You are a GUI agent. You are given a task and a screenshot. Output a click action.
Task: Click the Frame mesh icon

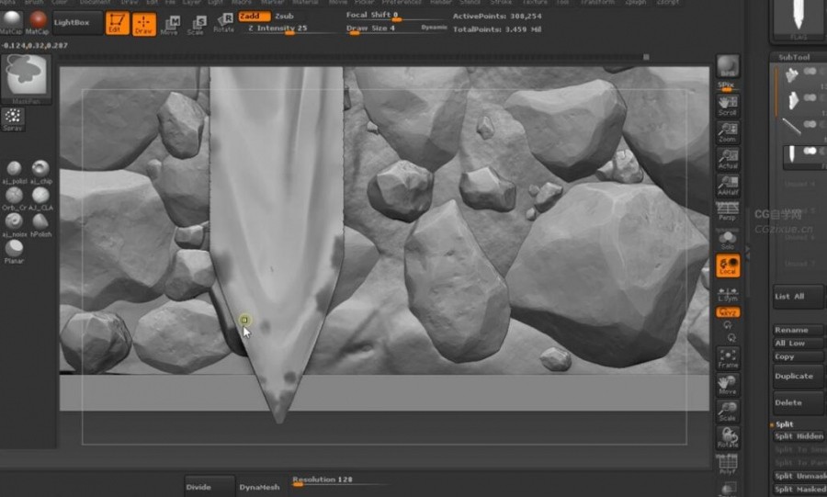728,358
